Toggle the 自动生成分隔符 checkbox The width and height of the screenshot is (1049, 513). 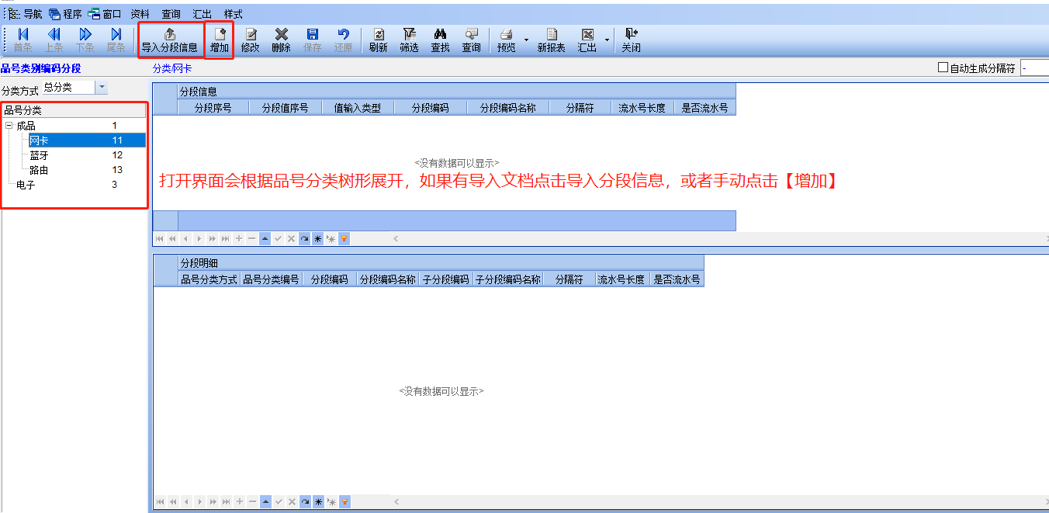click(x=943, y=68)
